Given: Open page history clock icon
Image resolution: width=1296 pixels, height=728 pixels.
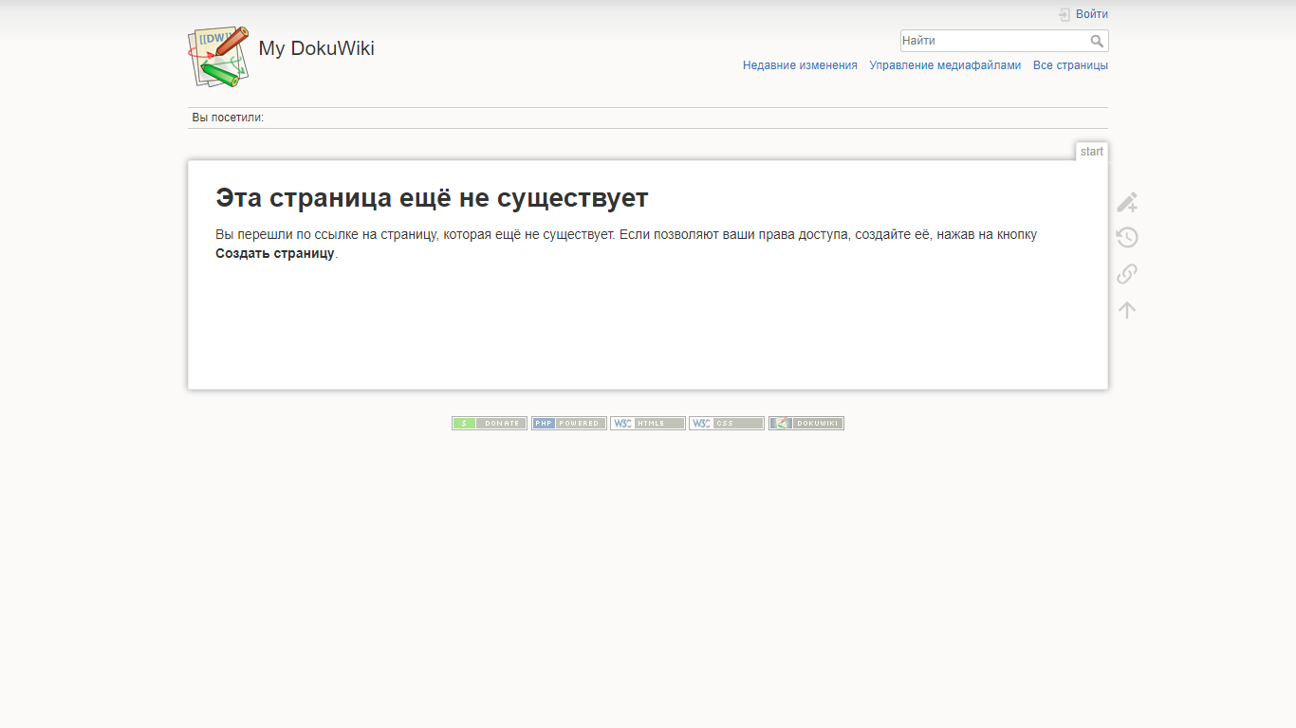Looking at the screenshot, I should 1127,238.
